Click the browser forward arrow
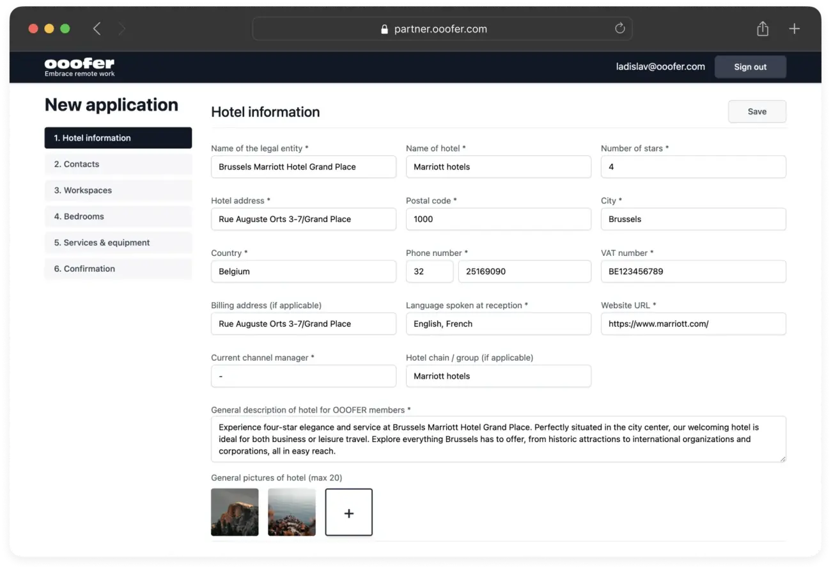Viewport: 831px width, 570px height. click(x=121, y=29)
